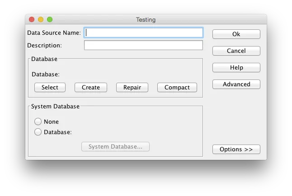The image size is (292, 196).
Task: Focus the Data Source Name field
Action: click(143, 33)
